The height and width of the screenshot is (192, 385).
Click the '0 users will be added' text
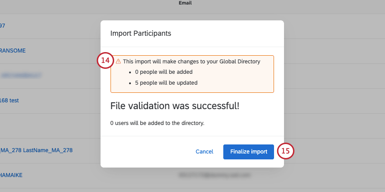[158, 123]
